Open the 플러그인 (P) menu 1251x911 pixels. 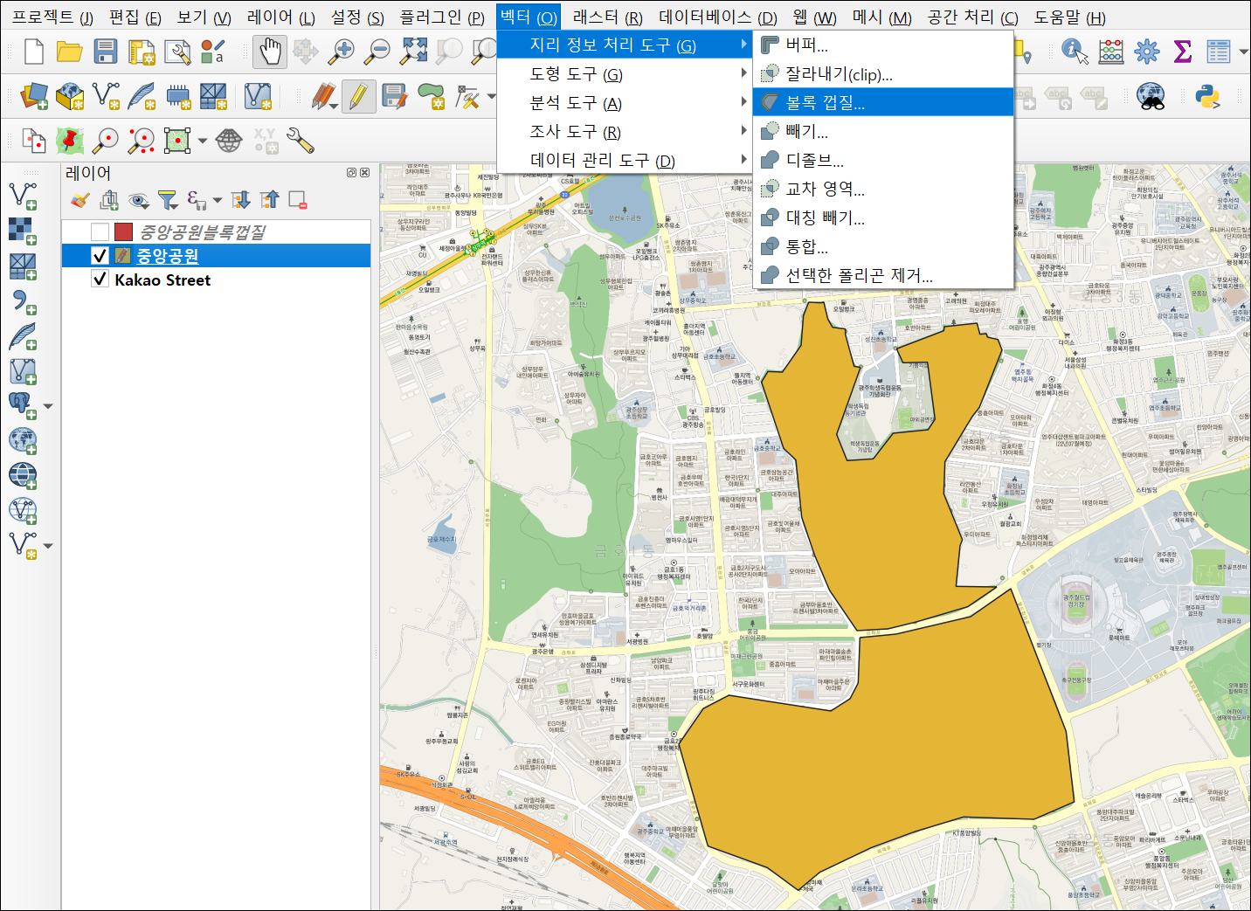[x=442, y=17]
